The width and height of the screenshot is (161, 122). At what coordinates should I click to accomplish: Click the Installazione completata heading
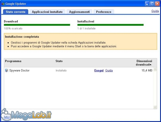(x=22, y=37)
